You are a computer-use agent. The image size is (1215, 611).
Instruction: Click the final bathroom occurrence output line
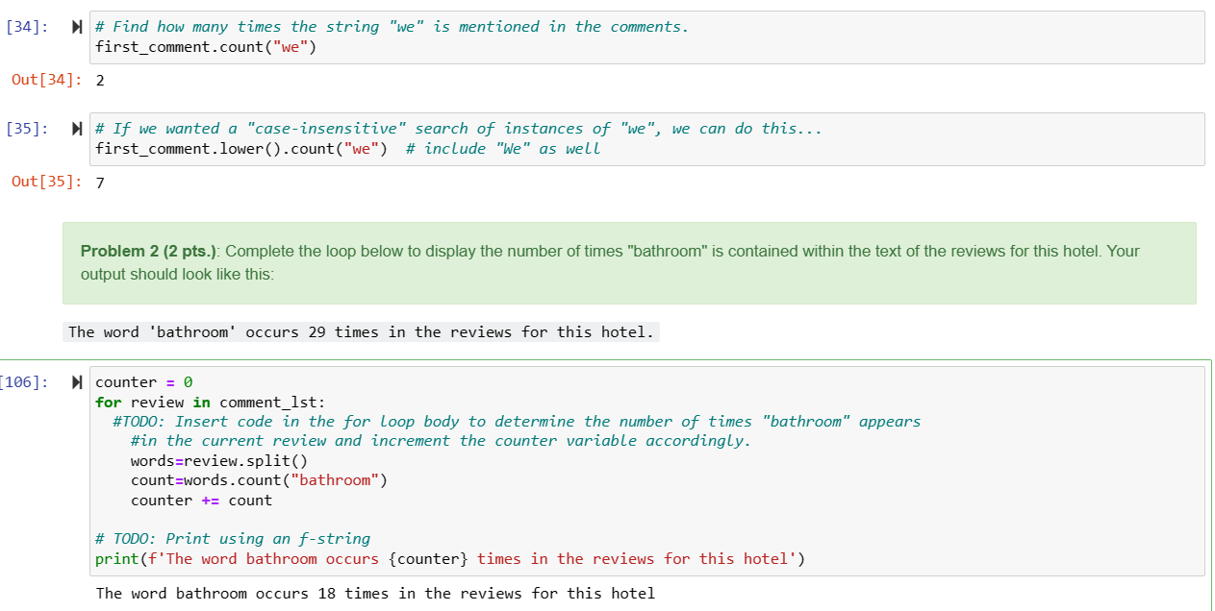point(375,593)
